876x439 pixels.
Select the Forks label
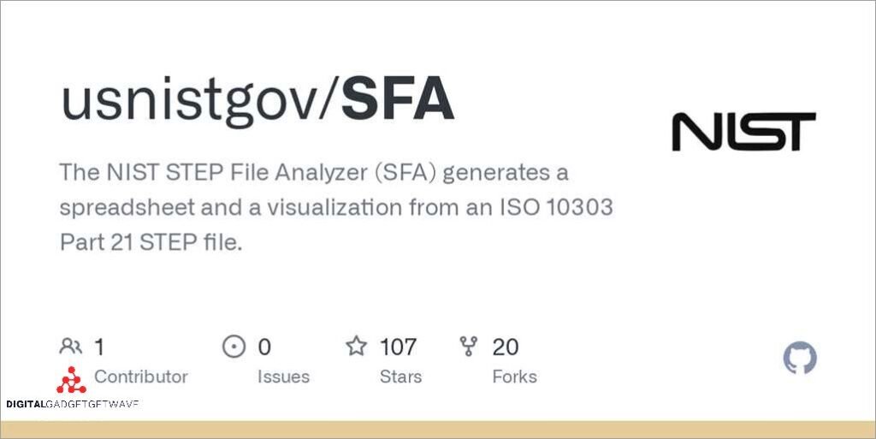[x=514, y=377]
